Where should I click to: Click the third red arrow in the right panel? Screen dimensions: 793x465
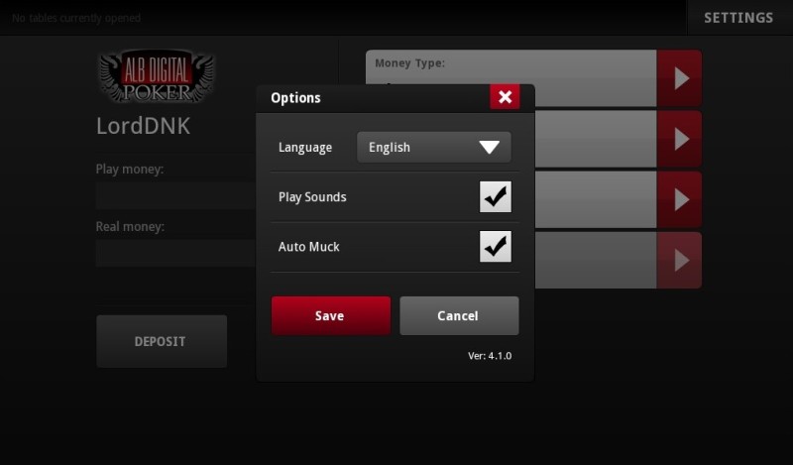[679, 200]
